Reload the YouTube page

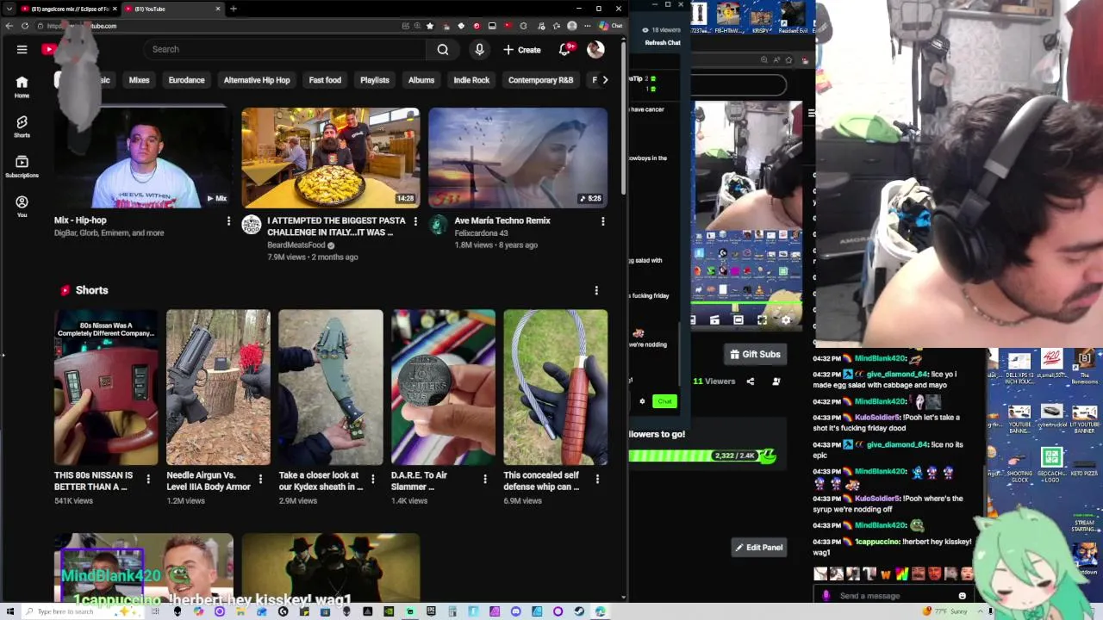point(25,26)
